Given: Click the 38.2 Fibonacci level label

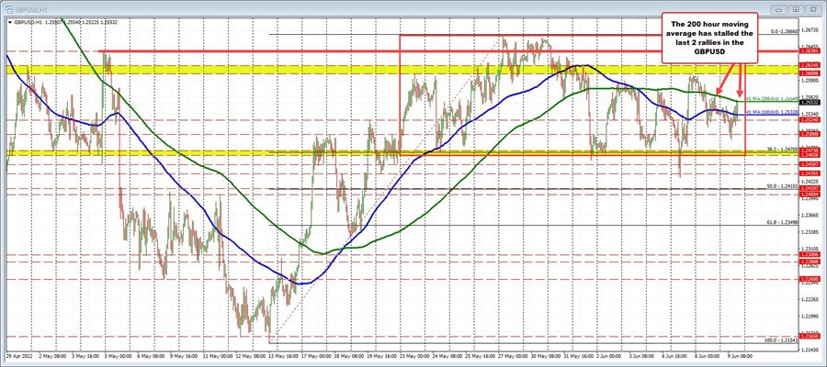Looking at the screenshot, I should [x=782, y=150].
